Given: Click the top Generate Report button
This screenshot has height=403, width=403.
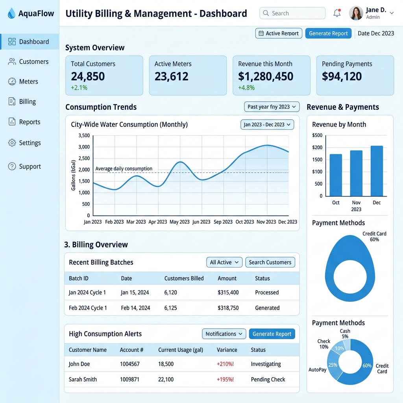Looking at the screenshot, I should coord(328,33).
